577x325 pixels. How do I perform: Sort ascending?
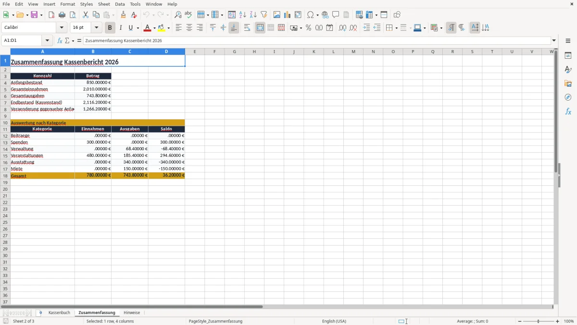[x=243, y=15]
